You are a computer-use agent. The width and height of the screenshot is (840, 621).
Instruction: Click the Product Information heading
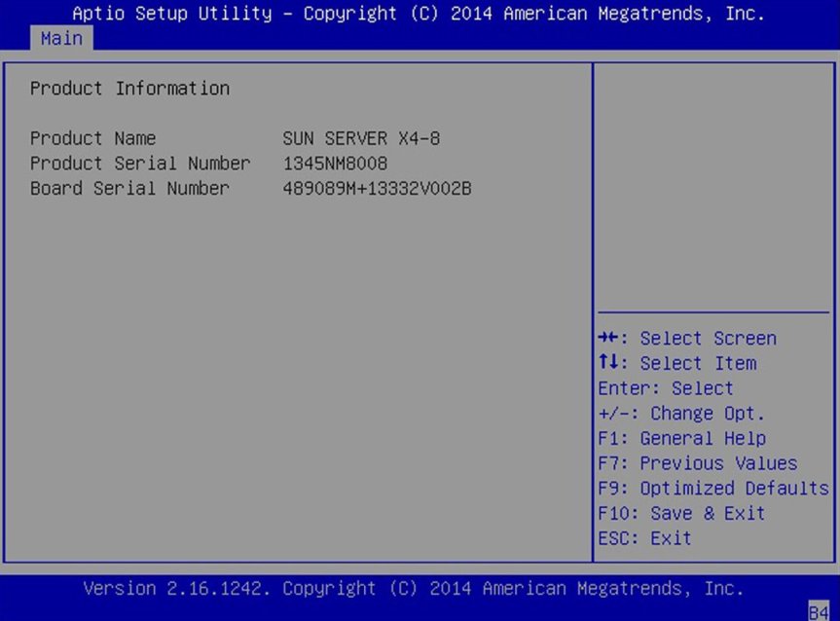click(x=129, y=89)
